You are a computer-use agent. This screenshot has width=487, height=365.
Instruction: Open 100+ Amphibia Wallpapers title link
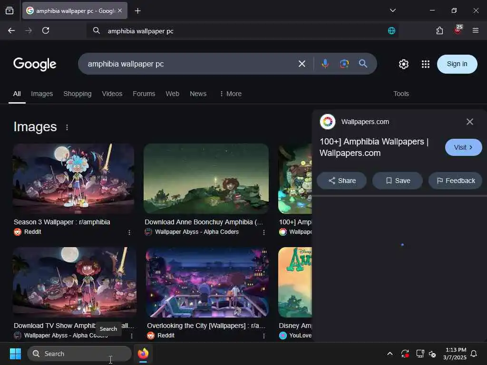(x=374, y=147)
